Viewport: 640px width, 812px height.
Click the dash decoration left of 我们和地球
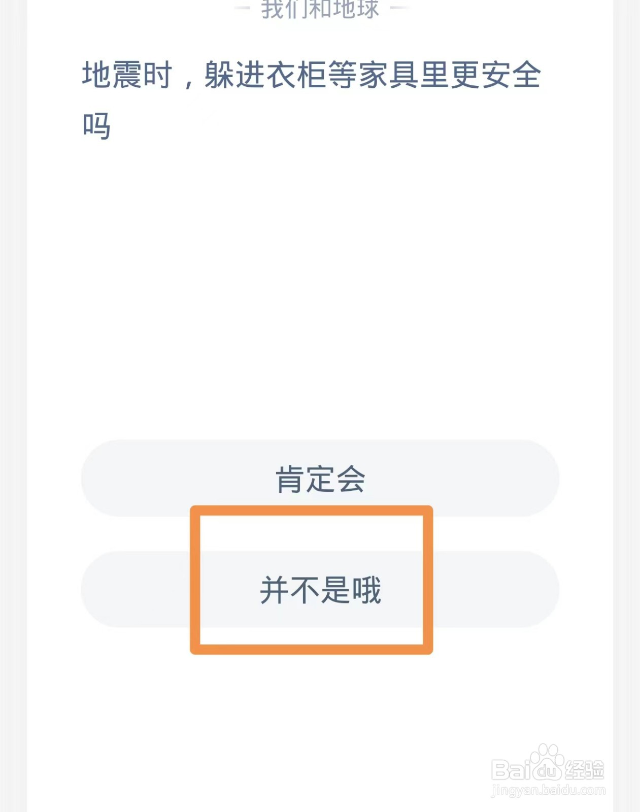[x=243, y=8]
